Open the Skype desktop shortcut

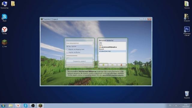tap(4, 18)
